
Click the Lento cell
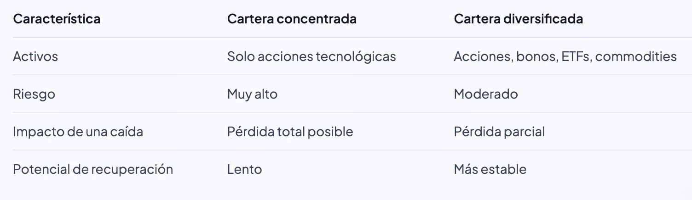click(x=244, y=169)
